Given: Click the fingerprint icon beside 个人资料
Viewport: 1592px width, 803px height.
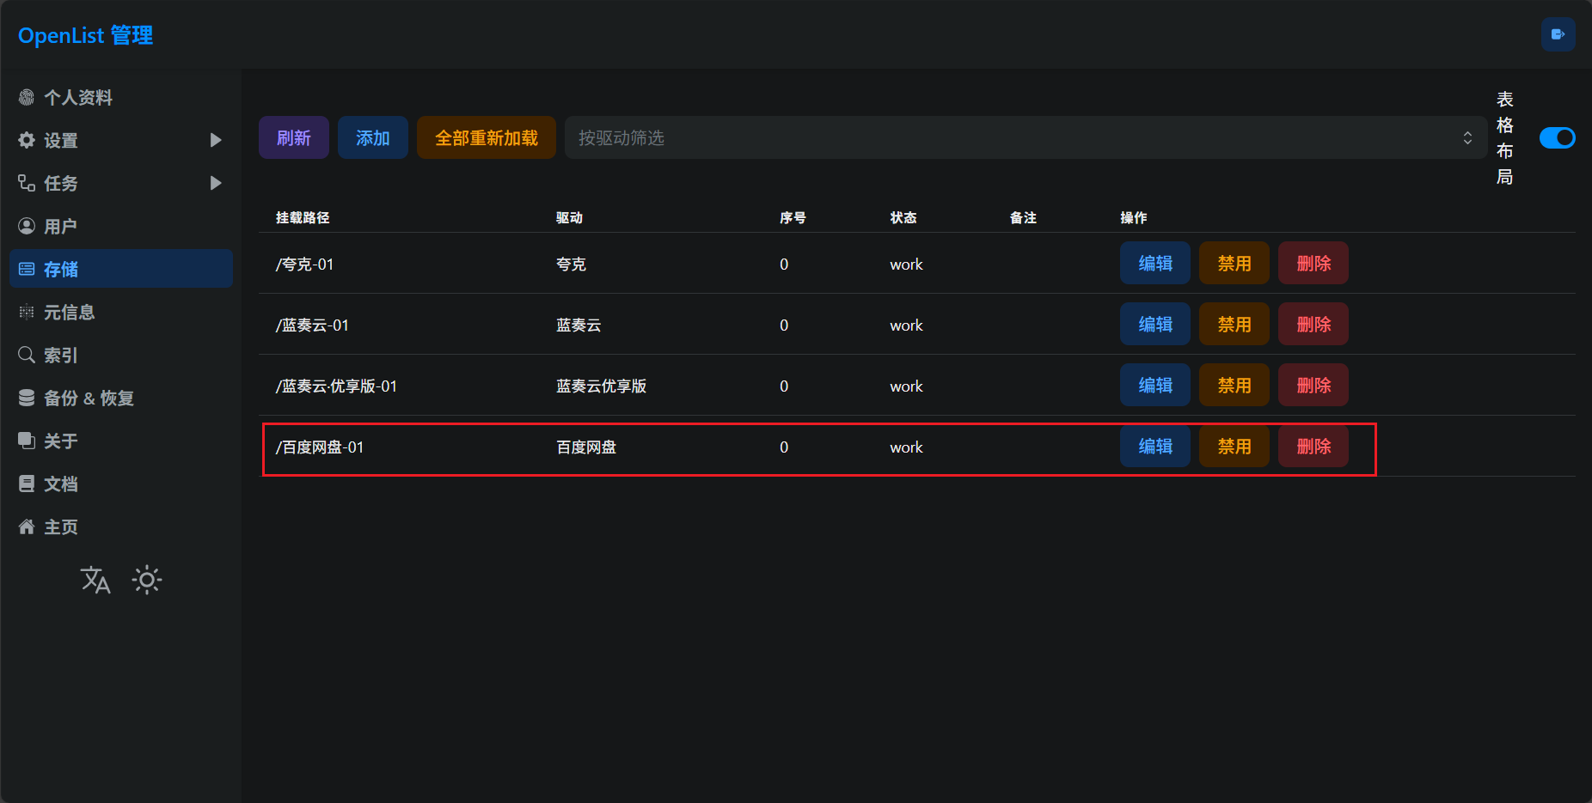Looking at the screenshot, I should pos(27,98).
